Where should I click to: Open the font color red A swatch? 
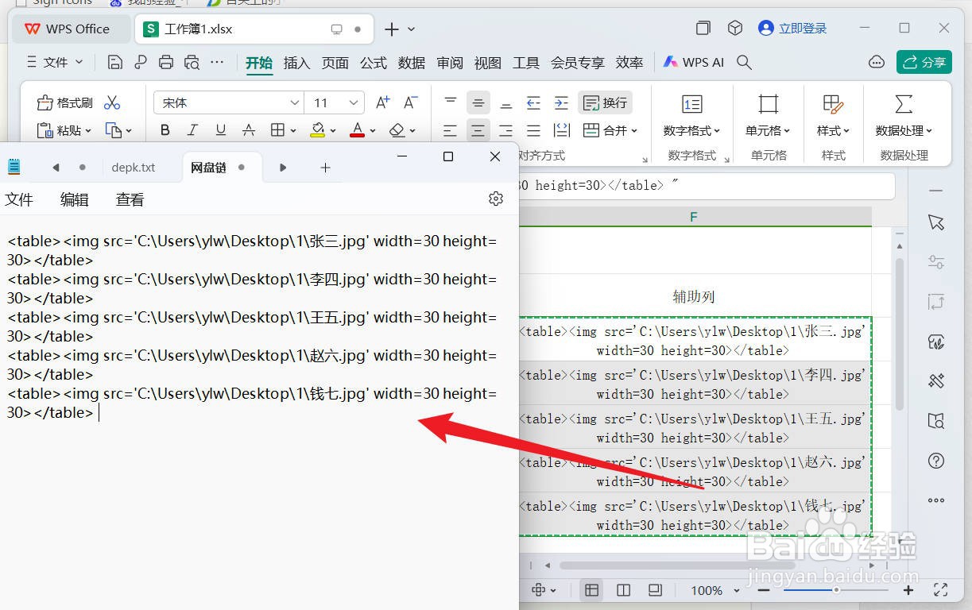coord(357,130)
